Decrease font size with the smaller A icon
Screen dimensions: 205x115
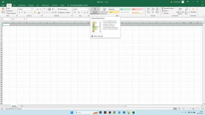[40, 9]
